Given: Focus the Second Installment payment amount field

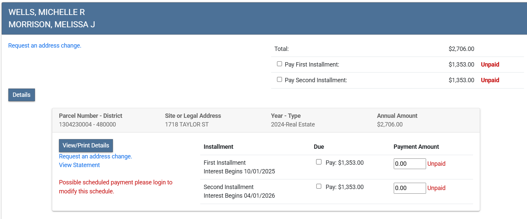Looking at the screenshot, I should (409, 188).
